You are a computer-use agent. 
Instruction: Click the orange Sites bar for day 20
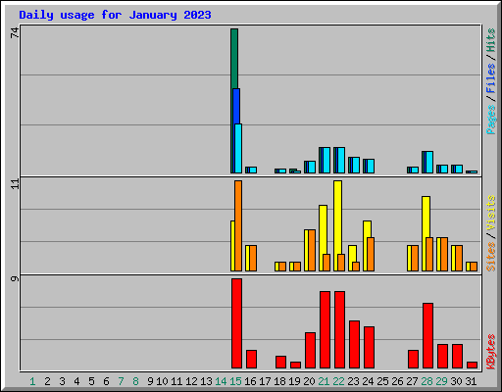tap(312, 250)
